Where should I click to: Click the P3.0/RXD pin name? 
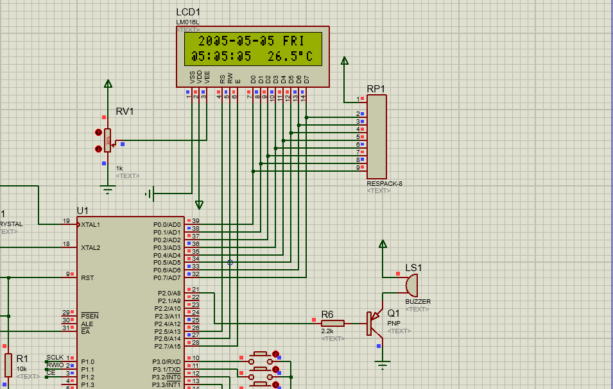click(166, 361)
